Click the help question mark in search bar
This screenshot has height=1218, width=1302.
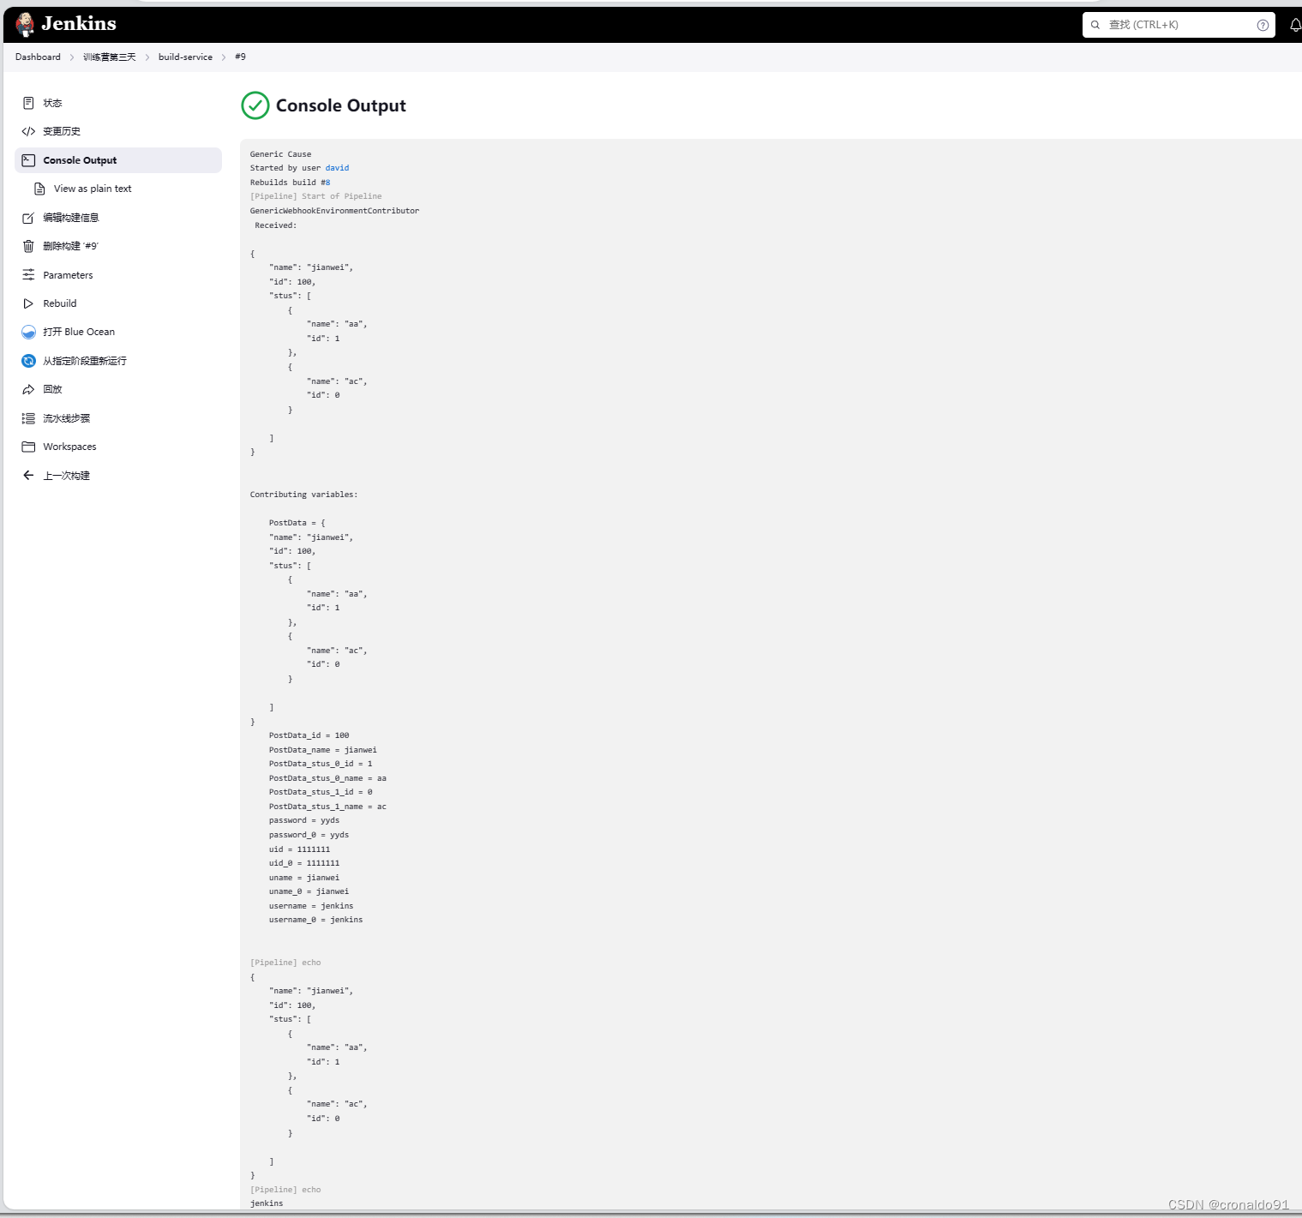tap(1263, 25)
